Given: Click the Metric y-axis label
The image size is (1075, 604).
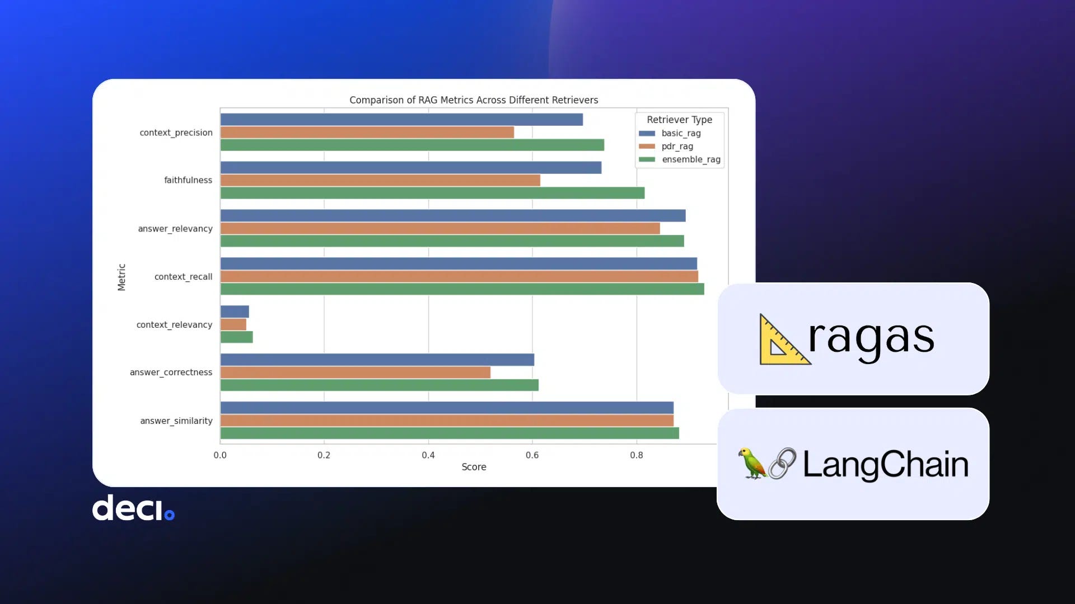Looking at the screenshot, I should [121, 277].
